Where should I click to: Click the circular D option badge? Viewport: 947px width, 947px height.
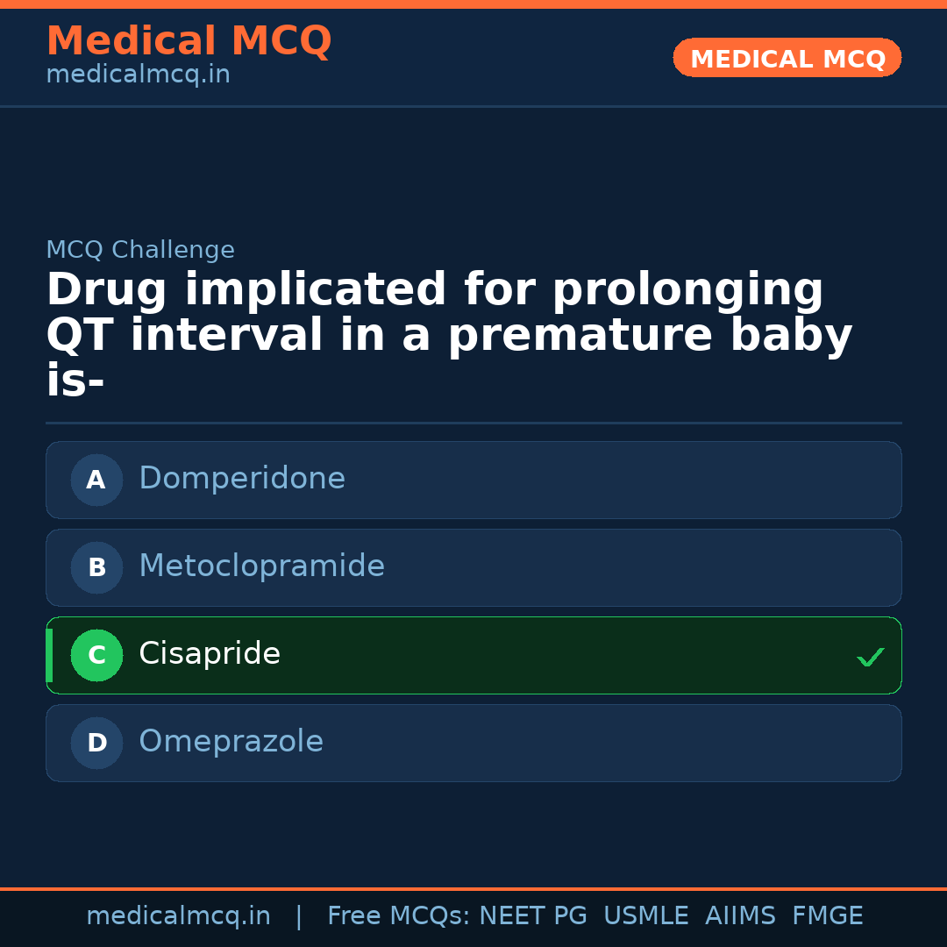[x=96, y=743]
